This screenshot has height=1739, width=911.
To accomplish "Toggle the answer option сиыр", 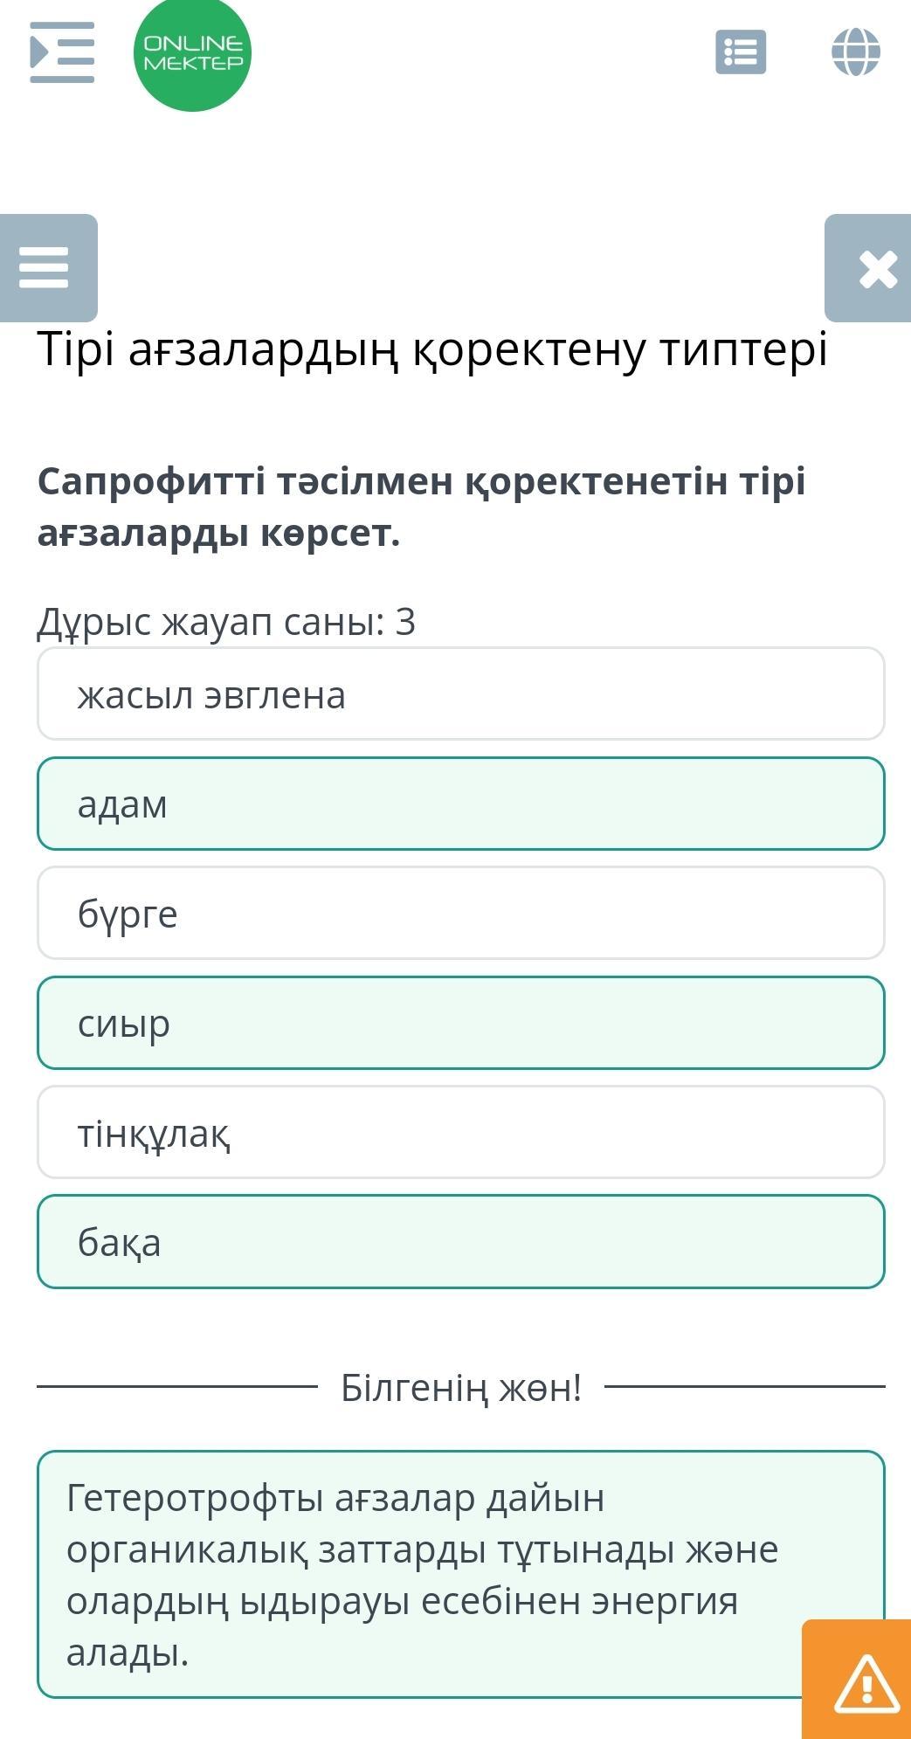I will (x=461, y=1023).
